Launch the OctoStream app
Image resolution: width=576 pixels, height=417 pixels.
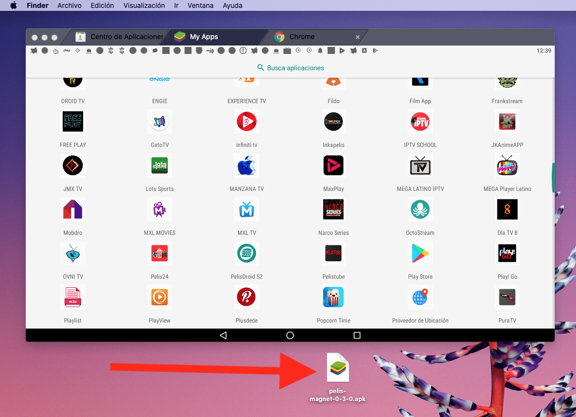coord(420,210)
